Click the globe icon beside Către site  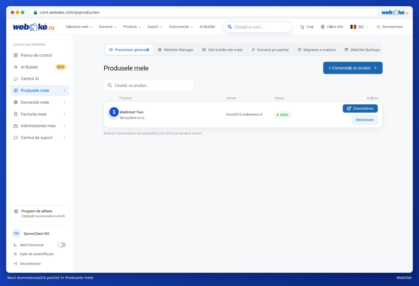click(323, 27)
